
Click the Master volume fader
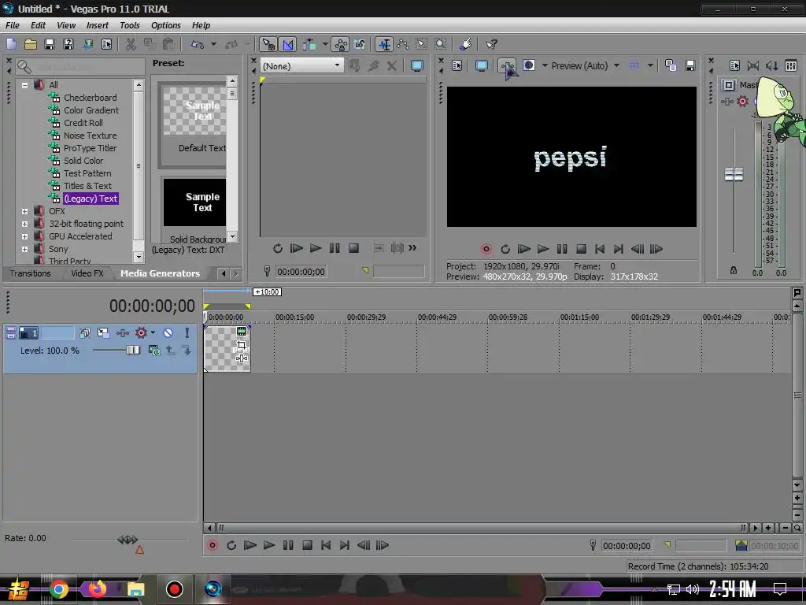point(734,175)
